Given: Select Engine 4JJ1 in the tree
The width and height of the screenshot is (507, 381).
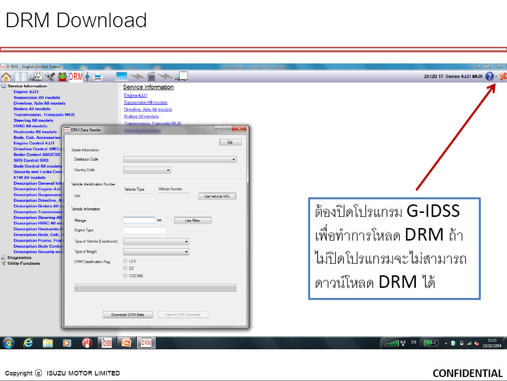Looking at the screenshot, I should point(26,92).
